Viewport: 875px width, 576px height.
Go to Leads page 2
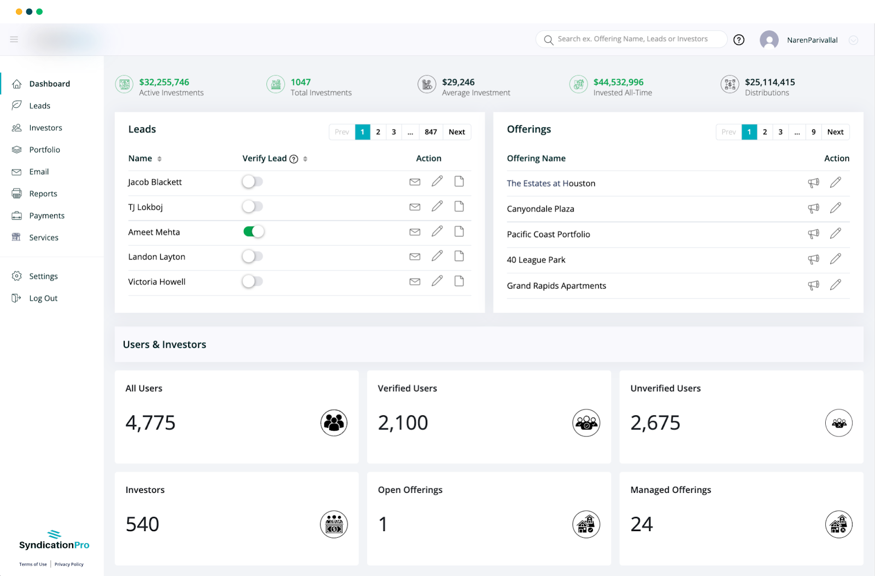(378, 132)
